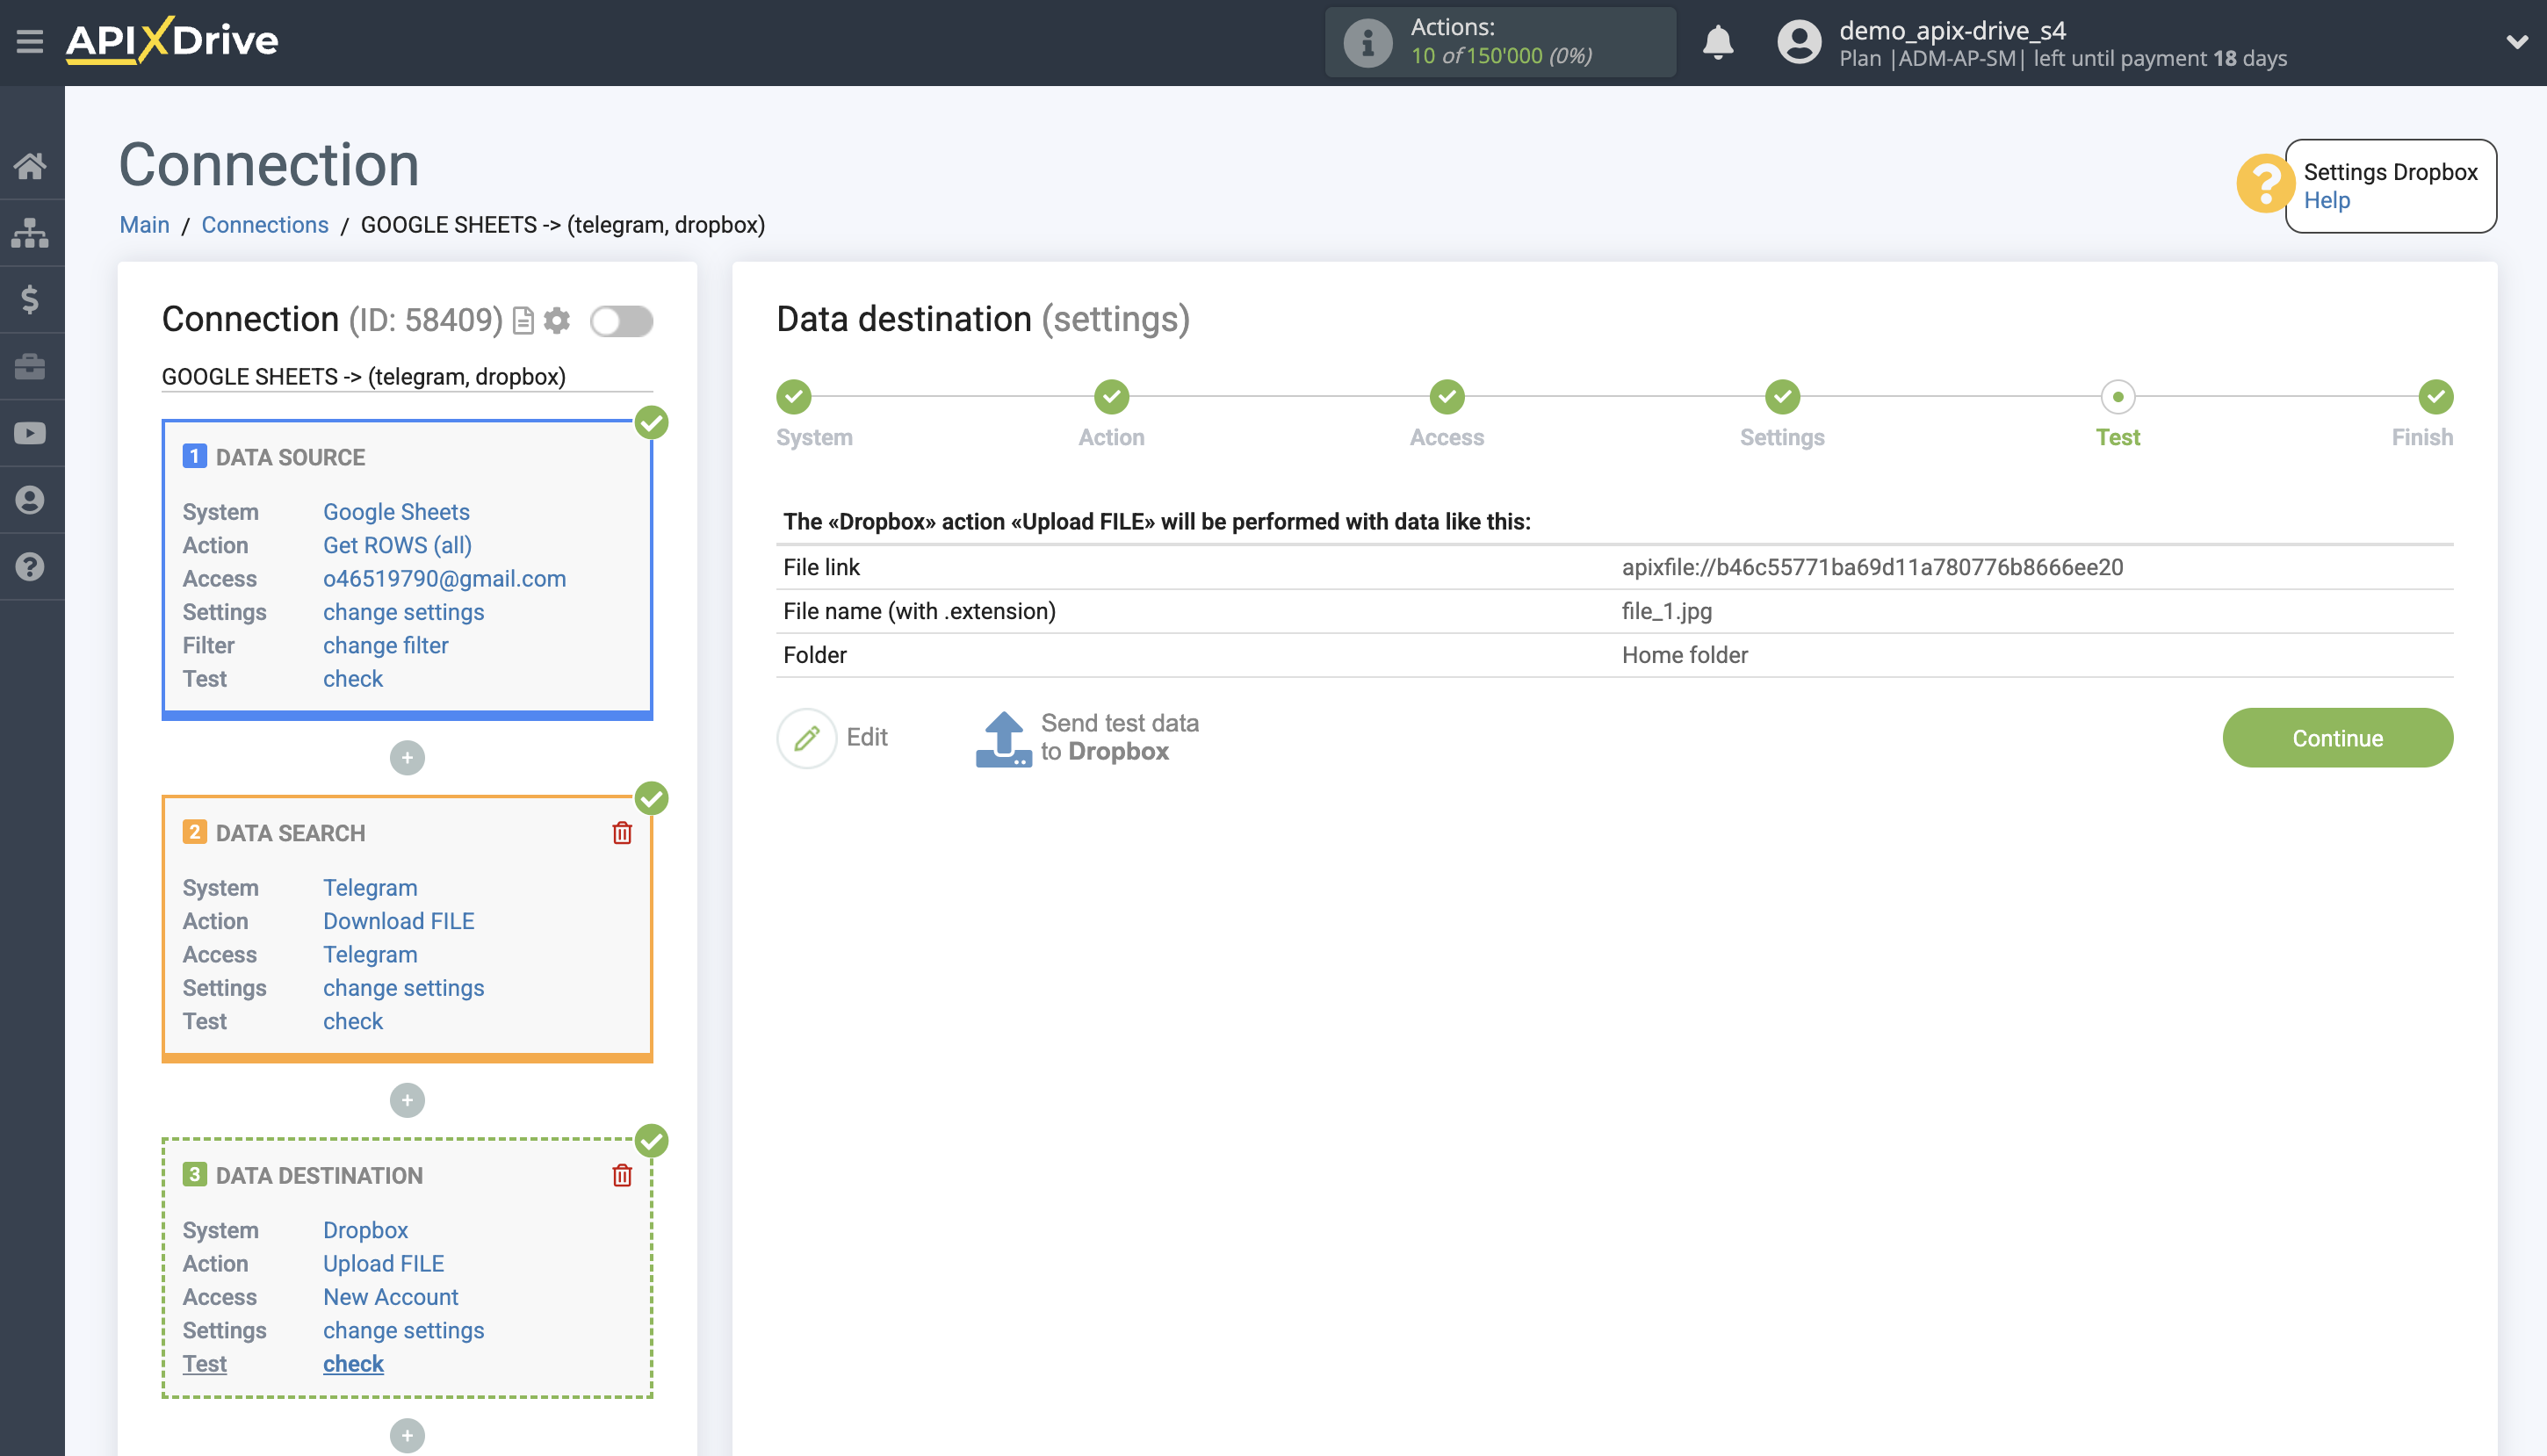This screenshot has width=2547, height=1456.
Task: Open the billing dollar sidebar icon
Action: click(x=30, y=299)
